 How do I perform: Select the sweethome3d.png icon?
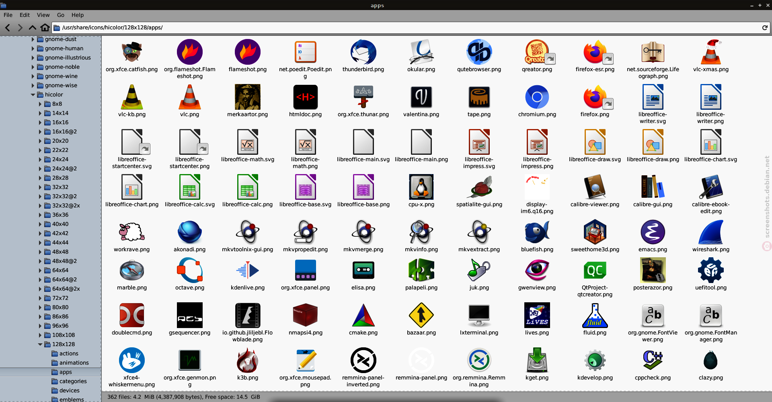[595, 232]
